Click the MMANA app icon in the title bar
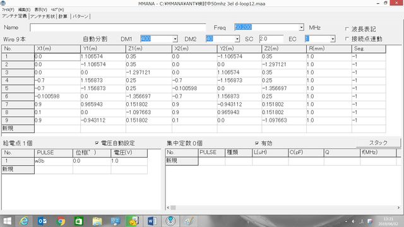Image resolution: width=404 pixels, height=227 pixels. [3, 3]
